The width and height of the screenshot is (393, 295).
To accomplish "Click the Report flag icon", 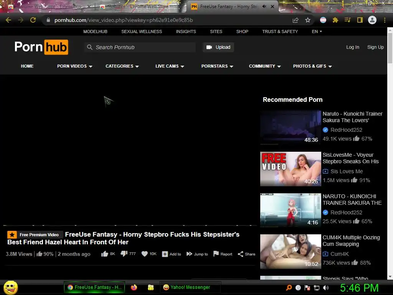I will click(x=216, y=254).
